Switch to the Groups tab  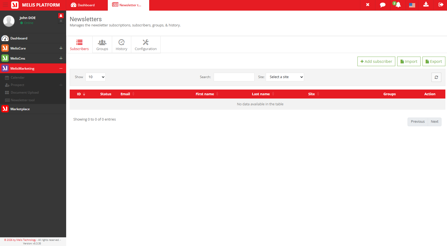tap(102, 45)
